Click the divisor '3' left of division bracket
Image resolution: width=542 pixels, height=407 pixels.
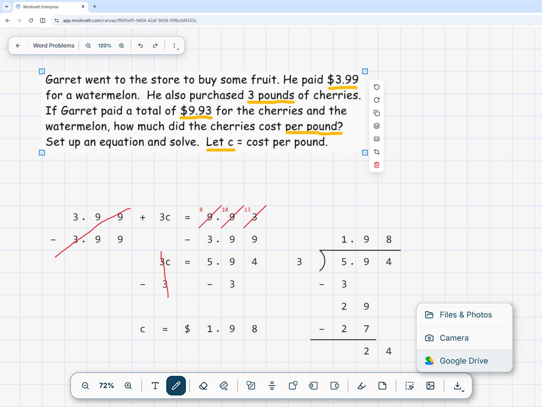pos(299,262)
